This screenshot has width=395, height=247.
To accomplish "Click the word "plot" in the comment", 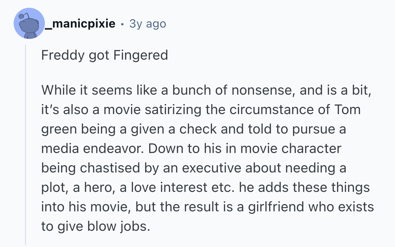I will [x=51, y=188].
